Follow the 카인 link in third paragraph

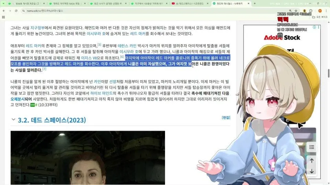[x=97, y=82]
